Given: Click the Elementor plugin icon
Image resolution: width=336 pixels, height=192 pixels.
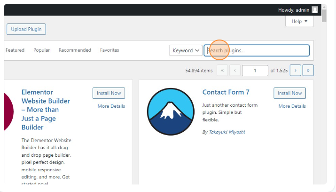Looking at the screenshot, I should (x=8, y=112).
